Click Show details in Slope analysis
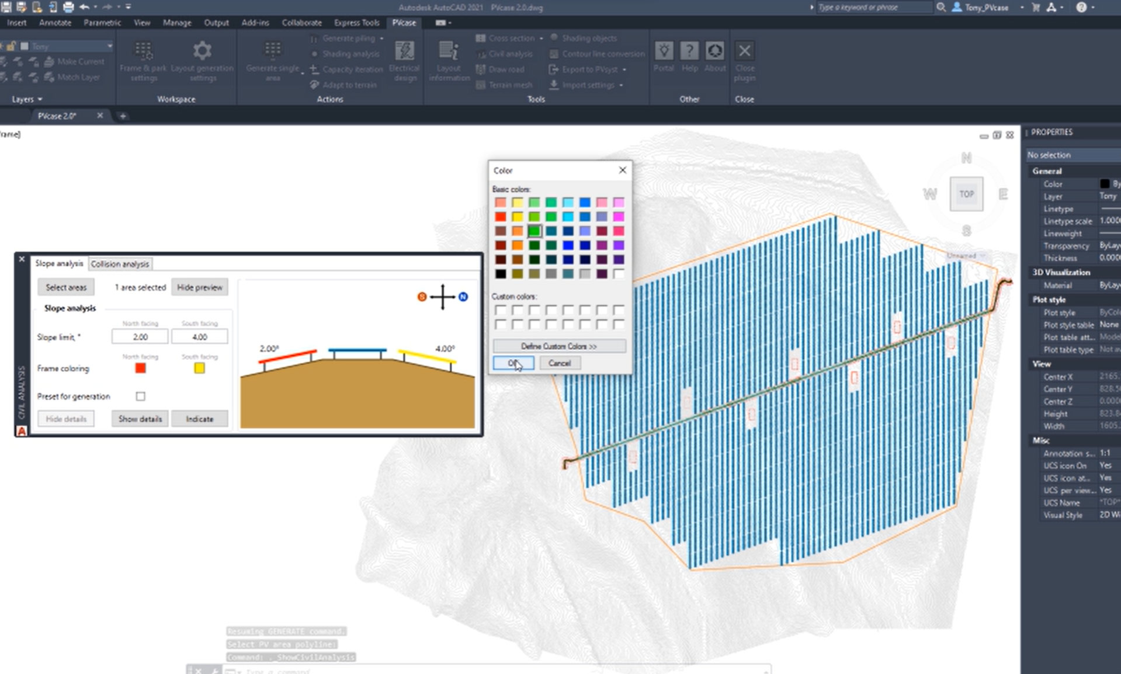Image resolution: width=1121 pixels, height=674 pixels. coord(139,419)
